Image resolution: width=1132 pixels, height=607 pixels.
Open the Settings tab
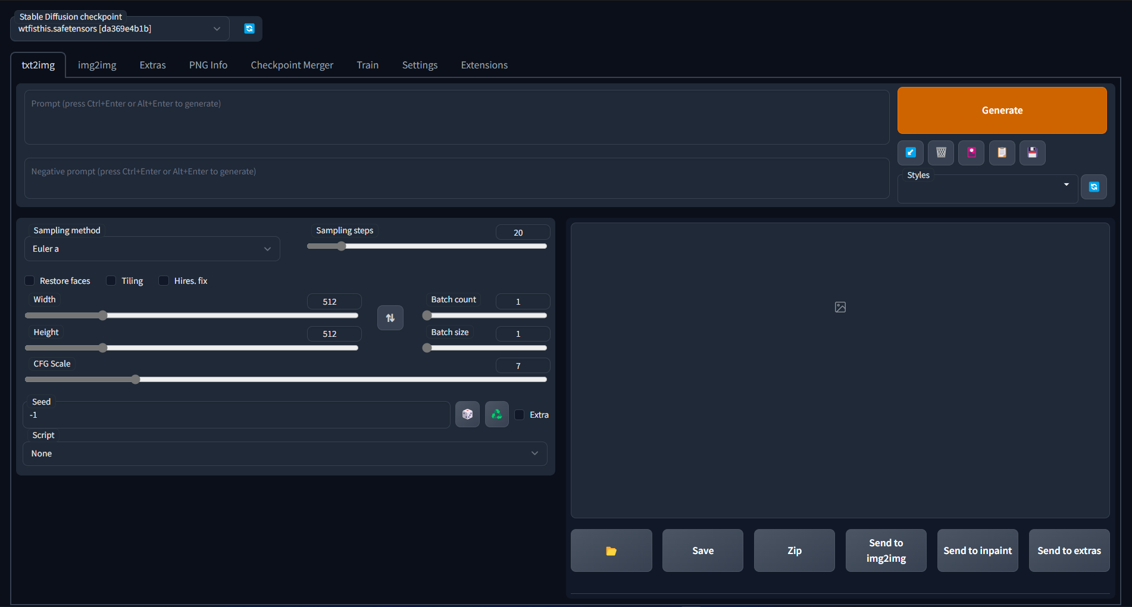tap(420, 65)
